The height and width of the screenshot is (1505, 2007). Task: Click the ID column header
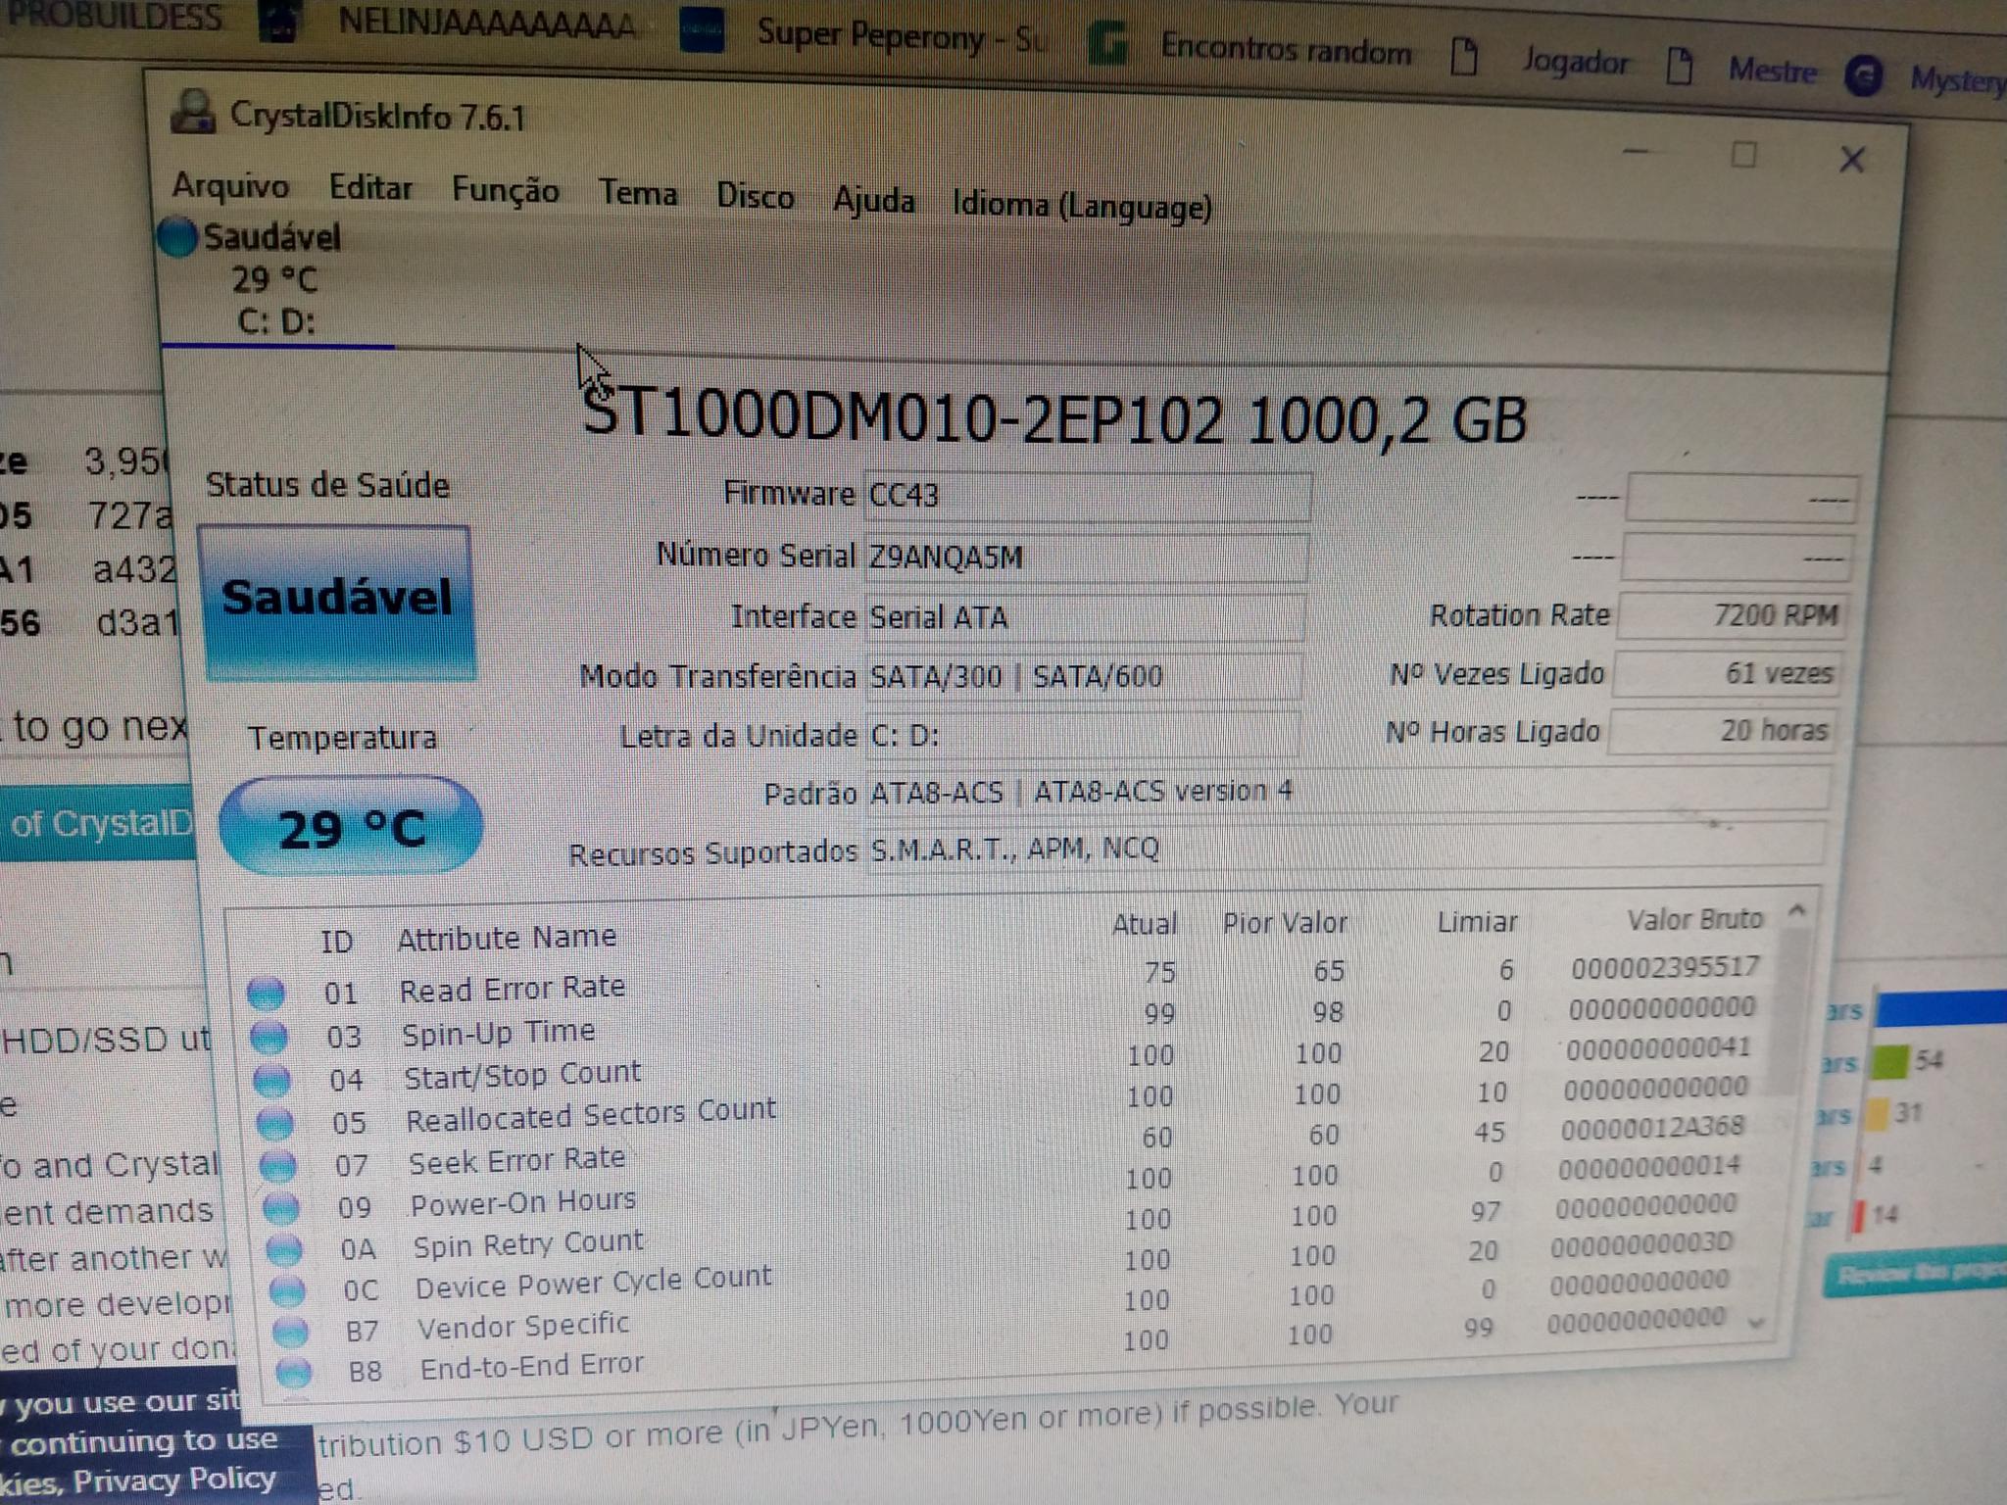pyautogui.click(x=337, y=942)
